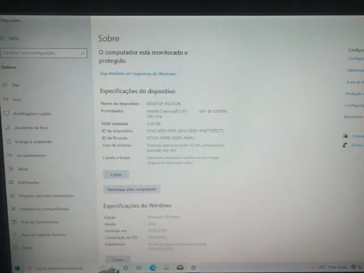Open Assistente de foco moon icon
Image resolution: width=364 pixels, height=273 pixels.
[7, 127]
